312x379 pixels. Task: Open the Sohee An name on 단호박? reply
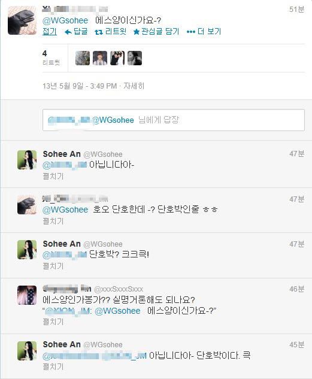[62, 244]
